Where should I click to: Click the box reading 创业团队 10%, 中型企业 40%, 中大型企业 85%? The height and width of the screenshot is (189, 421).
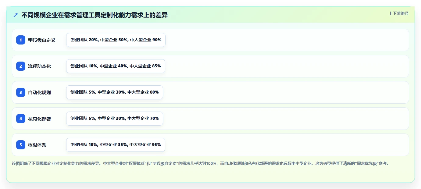pyautogui.click(x=116, y=66)
